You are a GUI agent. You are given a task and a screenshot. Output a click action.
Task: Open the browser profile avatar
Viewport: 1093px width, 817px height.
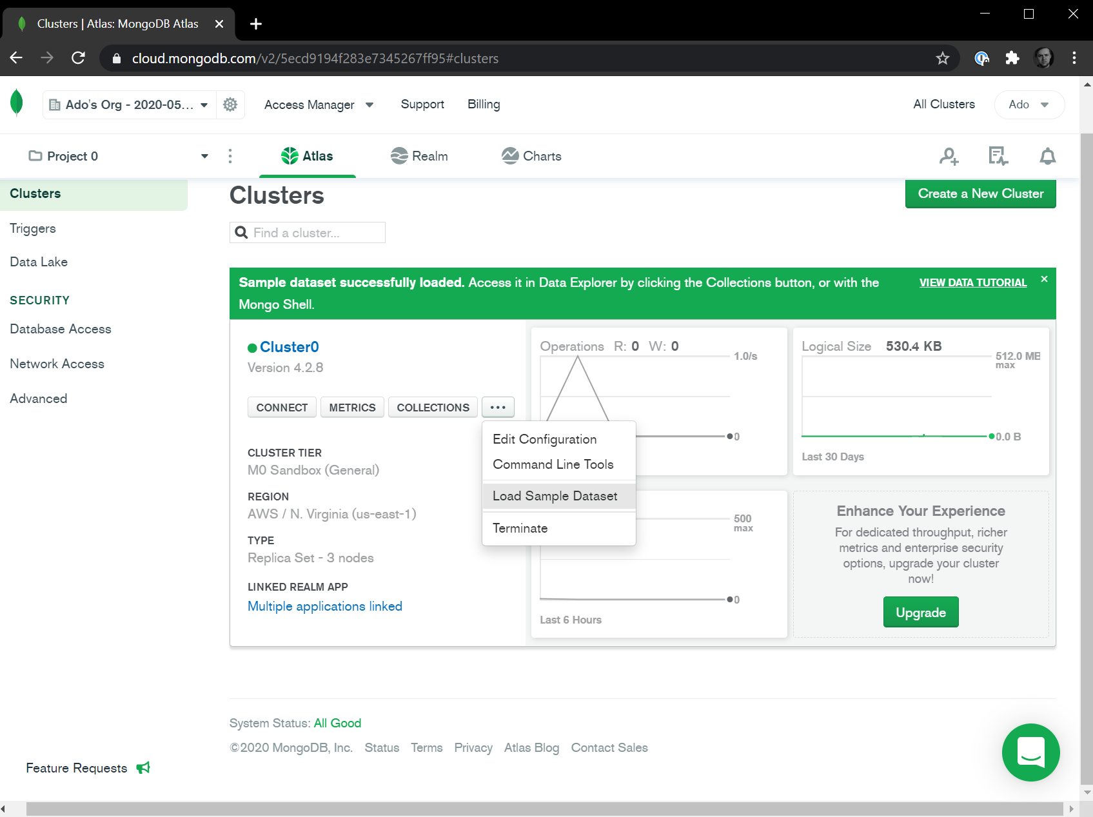pos(1043,59)
